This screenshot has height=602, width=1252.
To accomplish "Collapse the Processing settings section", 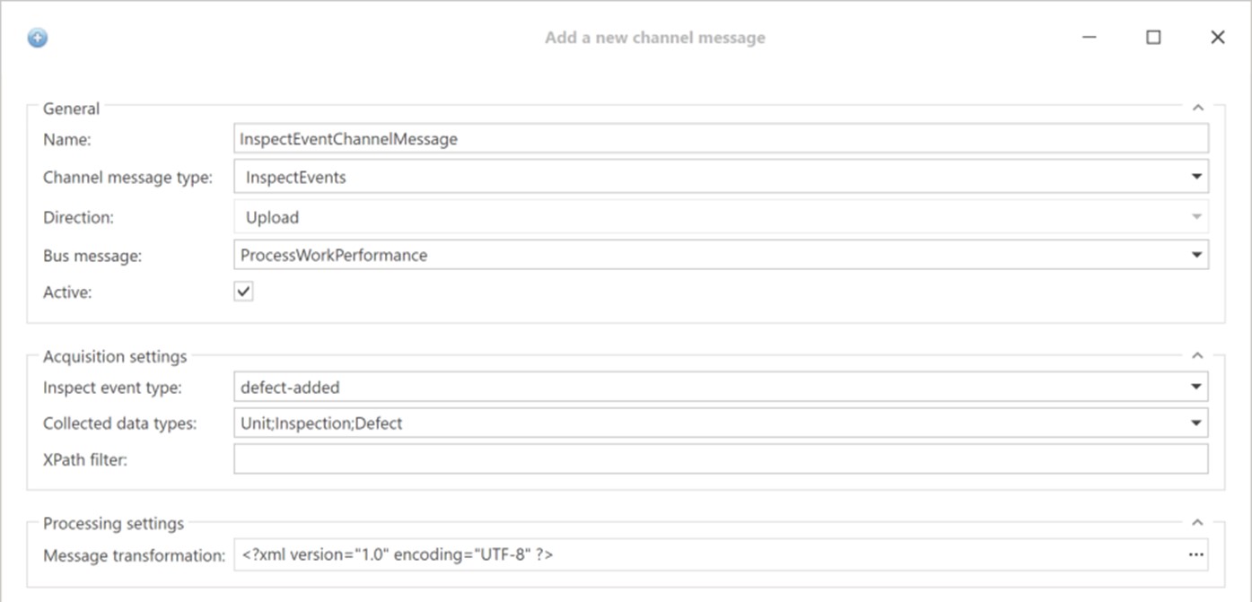I will coord(1197,520).
